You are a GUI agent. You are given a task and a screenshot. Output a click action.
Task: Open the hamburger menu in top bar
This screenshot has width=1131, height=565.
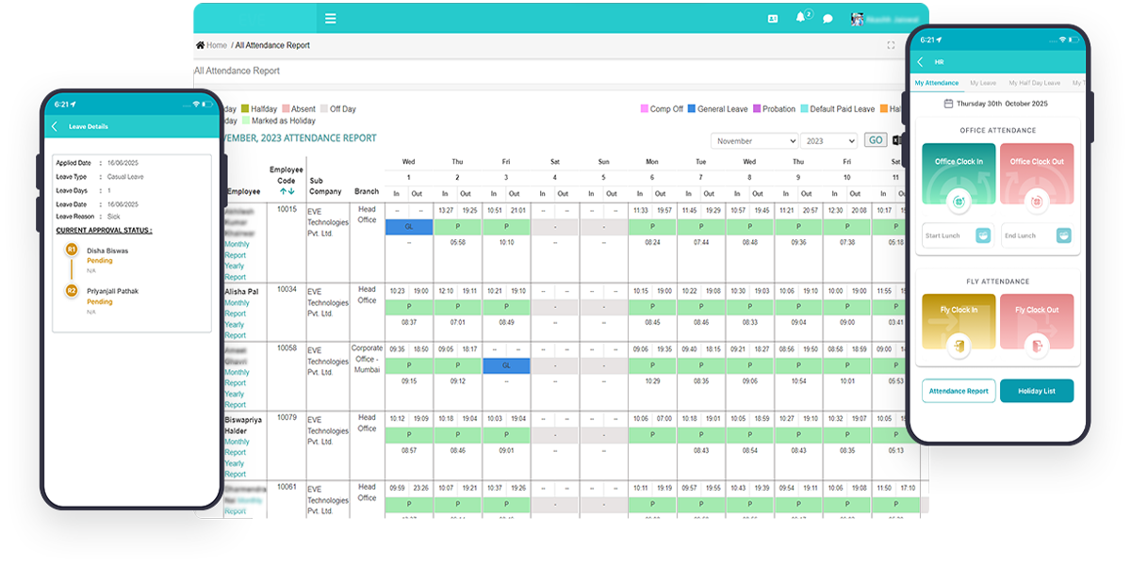330,18
